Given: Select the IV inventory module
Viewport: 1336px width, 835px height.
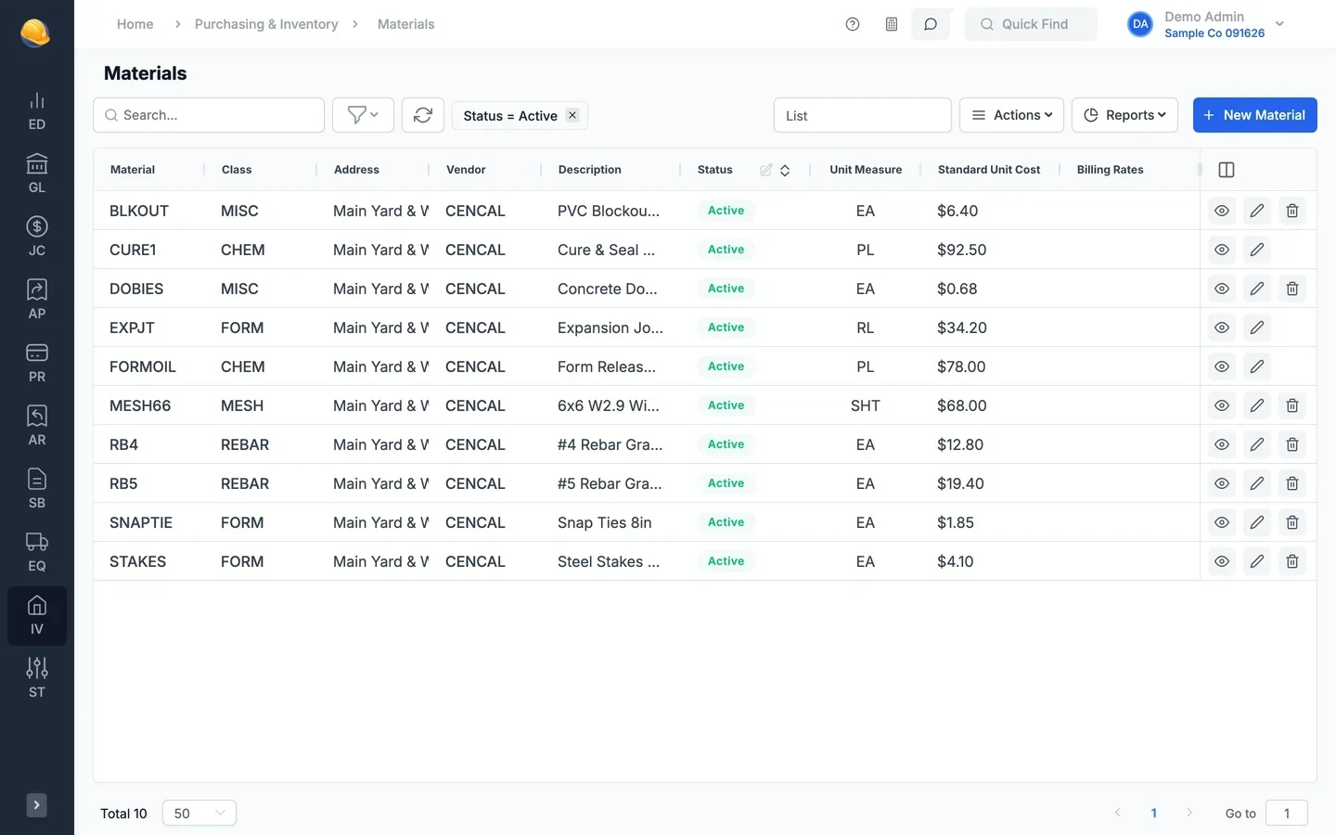Looking at the screenshot, I should pos(37,616).
